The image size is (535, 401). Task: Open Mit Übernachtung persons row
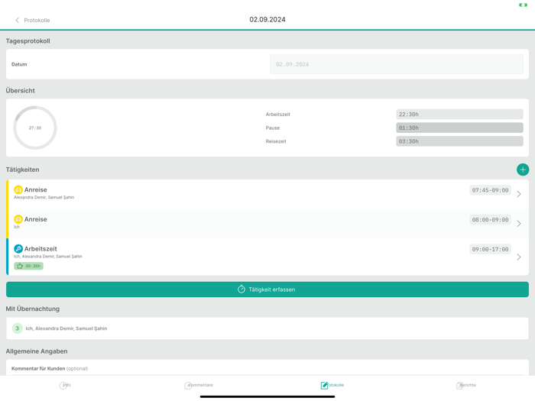267,328
